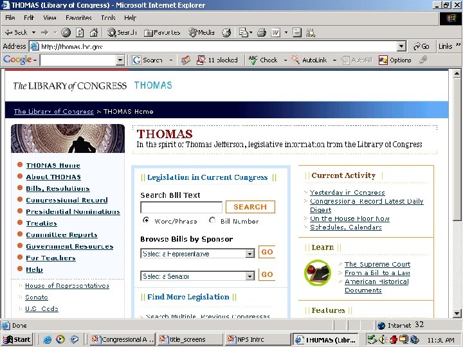Click the Search Bill Text input field
The image size is (463, 347).
(x=181, y=207)
